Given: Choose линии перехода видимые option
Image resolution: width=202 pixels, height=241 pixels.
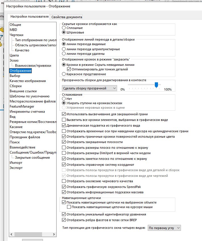Looking at the screenshot, I should coord(64,44).
